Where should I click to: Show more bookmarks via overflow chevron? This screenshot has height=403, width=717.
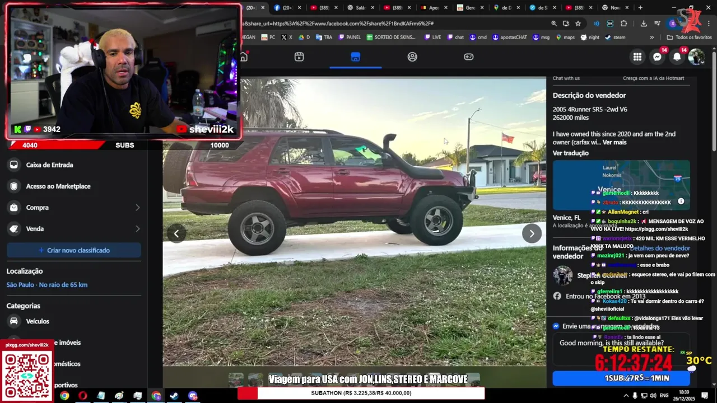651,38
